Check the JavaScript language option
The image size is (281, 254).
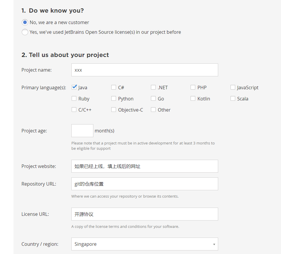click(233, 87)
